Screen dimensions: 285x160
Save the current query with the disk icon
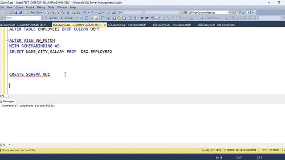click(16, 12)
